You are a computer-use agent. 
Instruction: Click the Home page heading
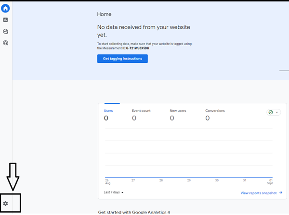pyautogui.click(x=104, y=15)
